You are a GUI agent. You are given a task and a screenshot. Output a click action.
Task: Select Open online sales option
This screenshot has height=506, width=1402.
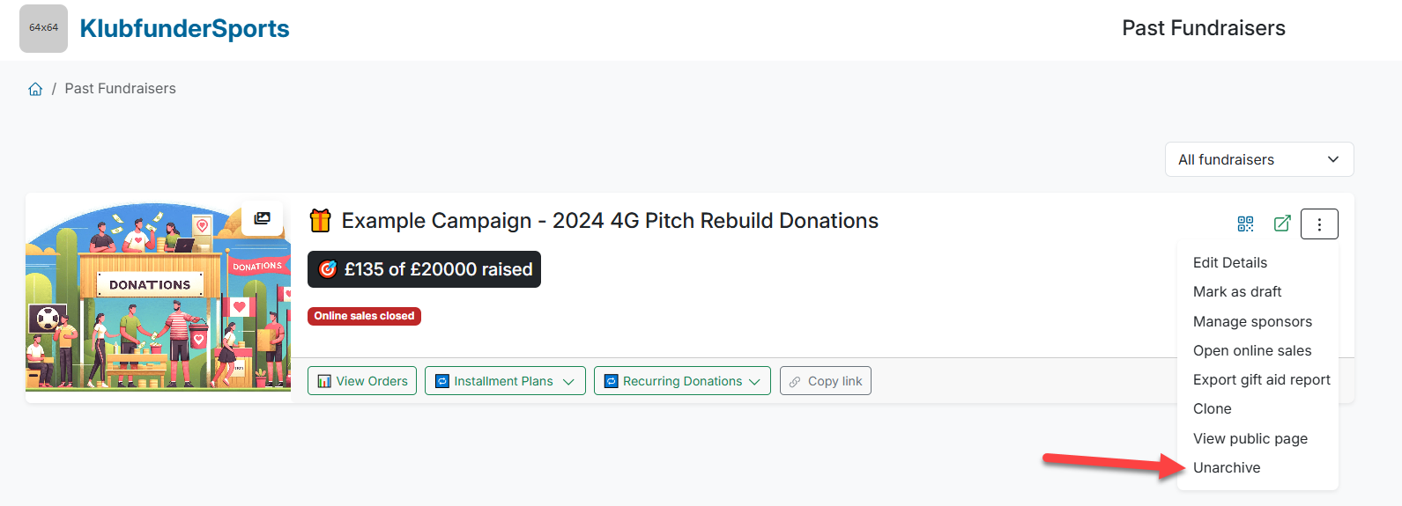coord(1252,350)
